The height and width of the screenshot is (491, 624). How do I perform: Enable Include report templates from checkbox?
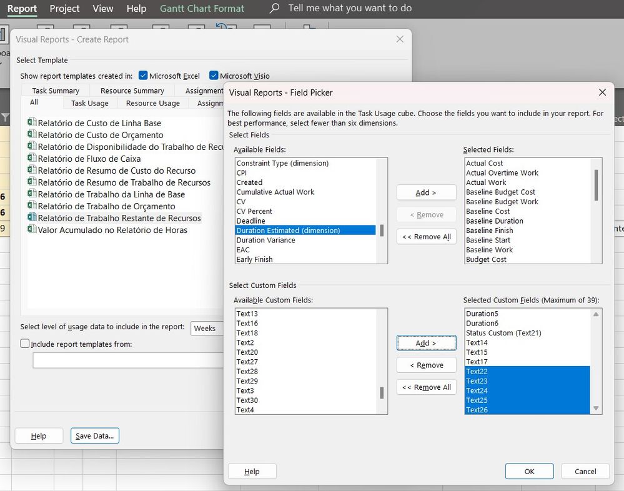25,344
